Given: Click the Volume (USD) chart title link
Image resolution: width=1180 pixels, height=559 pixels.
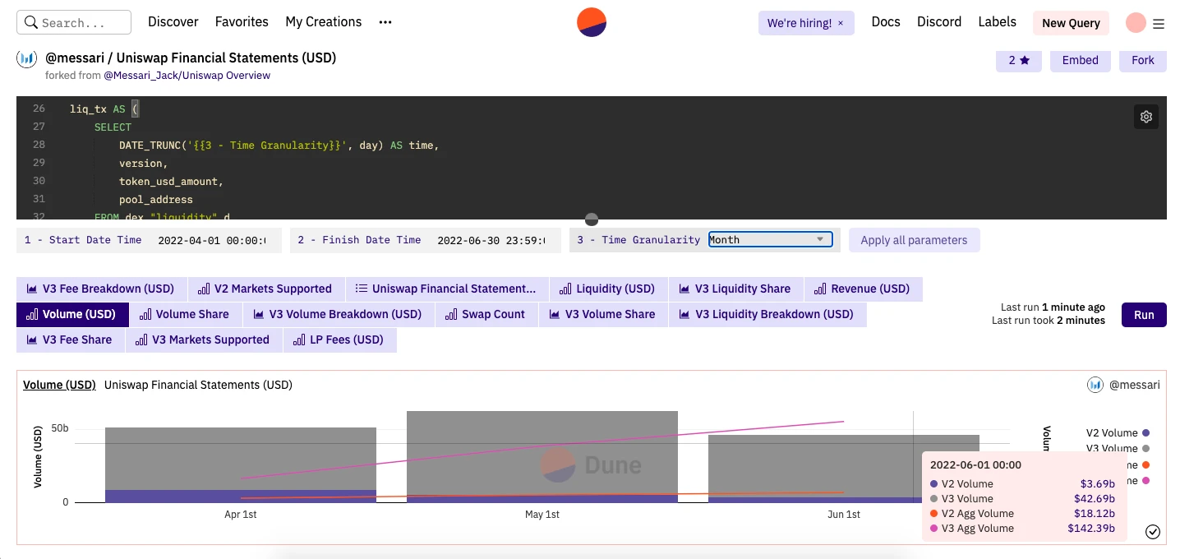Looking at the screenshot, I should pos(59,385).
